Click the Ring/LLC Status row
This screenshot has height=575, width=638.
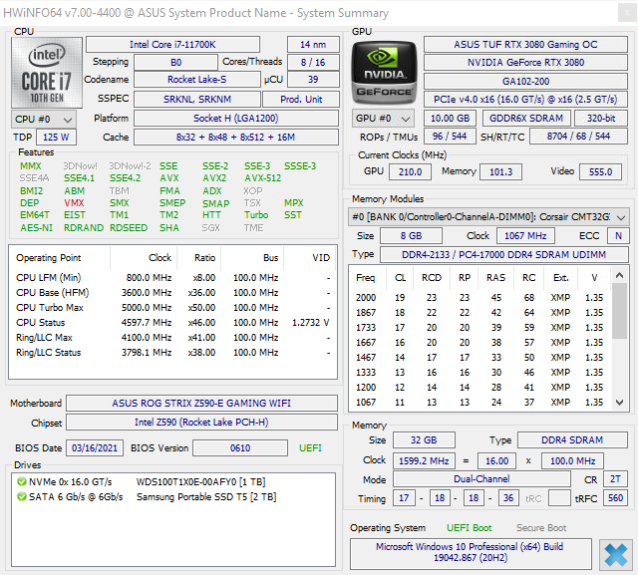point(172,353)
